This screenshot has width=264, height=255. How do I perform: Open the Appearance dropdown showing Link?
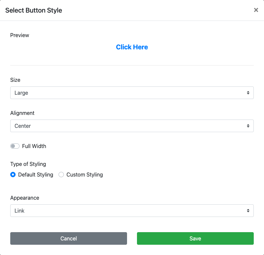(x=132, y=211)
